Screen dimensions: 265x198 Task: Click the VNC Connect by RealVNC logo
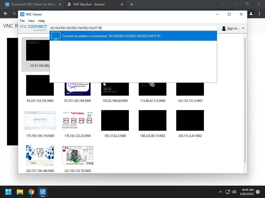[x=33, y=28]
